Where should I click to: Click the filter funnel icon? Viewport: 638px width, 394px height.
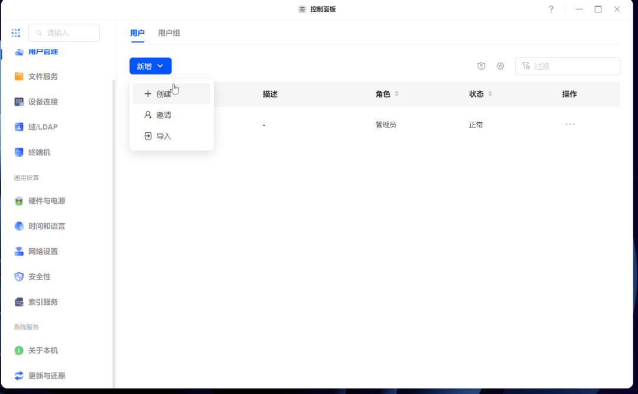pos(526,66)
